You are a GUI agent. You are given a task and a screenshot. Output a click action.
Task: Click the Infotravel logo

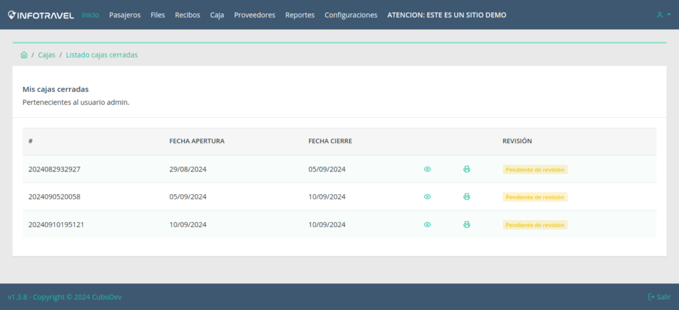point(41,15)
